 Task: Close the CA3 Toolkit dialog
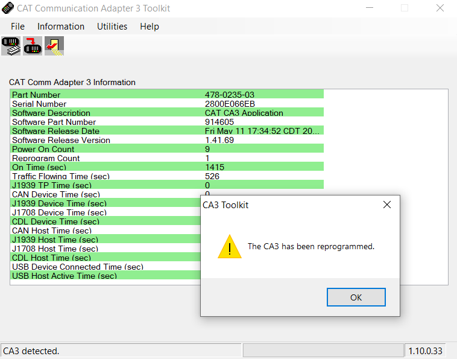(x=387, y=205)
